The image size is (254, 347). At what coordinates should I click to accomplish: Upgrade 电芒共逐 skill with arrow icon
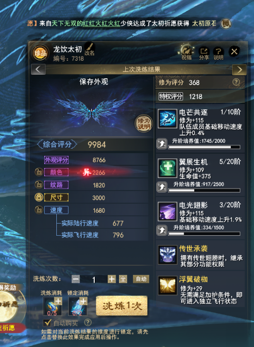(x=162, y=144)
